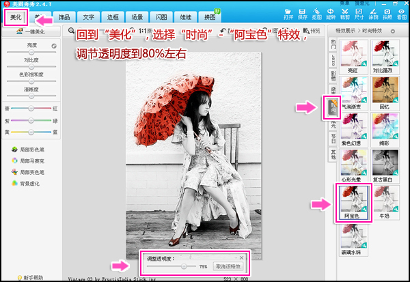The image size is (410, 282).
Task: Switch to the 美化 tab
Action: click(16, 16)
